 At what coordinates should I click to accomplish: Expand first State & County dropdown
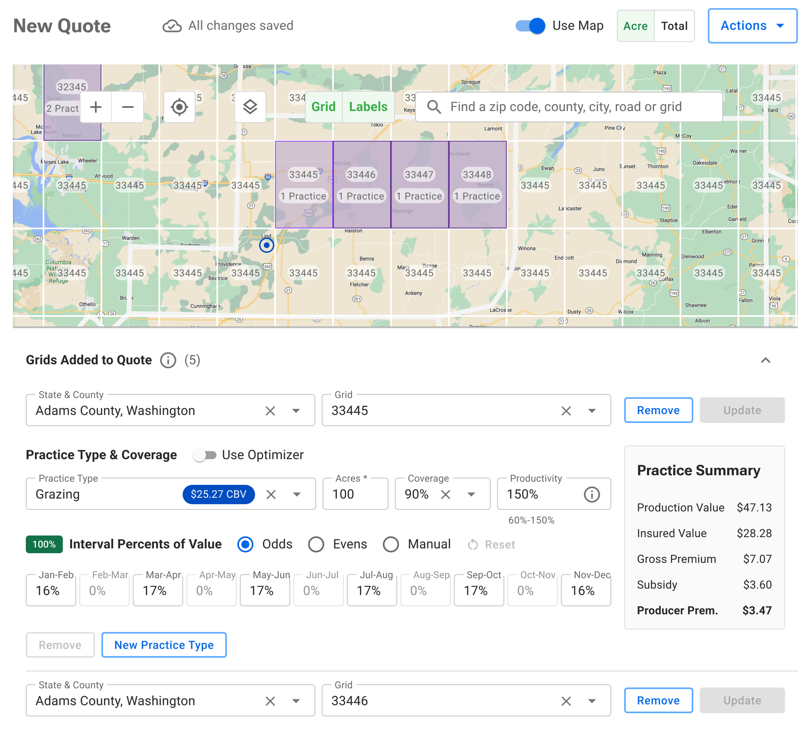pyautogui.click(x=296, y=411)
